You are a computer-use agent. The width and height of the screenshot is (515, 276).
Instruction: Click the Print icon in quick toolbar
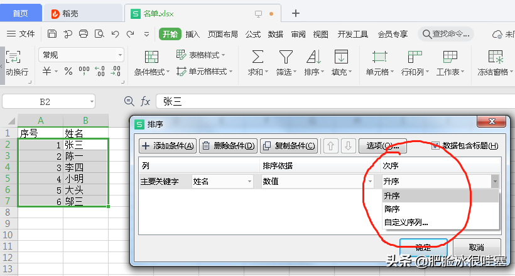pyautogui.click(x=84, y=34)
